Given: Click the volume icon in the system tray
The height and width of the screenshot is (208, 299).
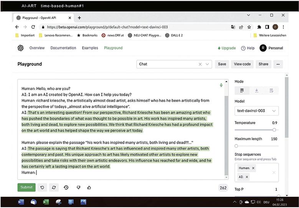Looking at the screenshot, I should tap(259, 202).
